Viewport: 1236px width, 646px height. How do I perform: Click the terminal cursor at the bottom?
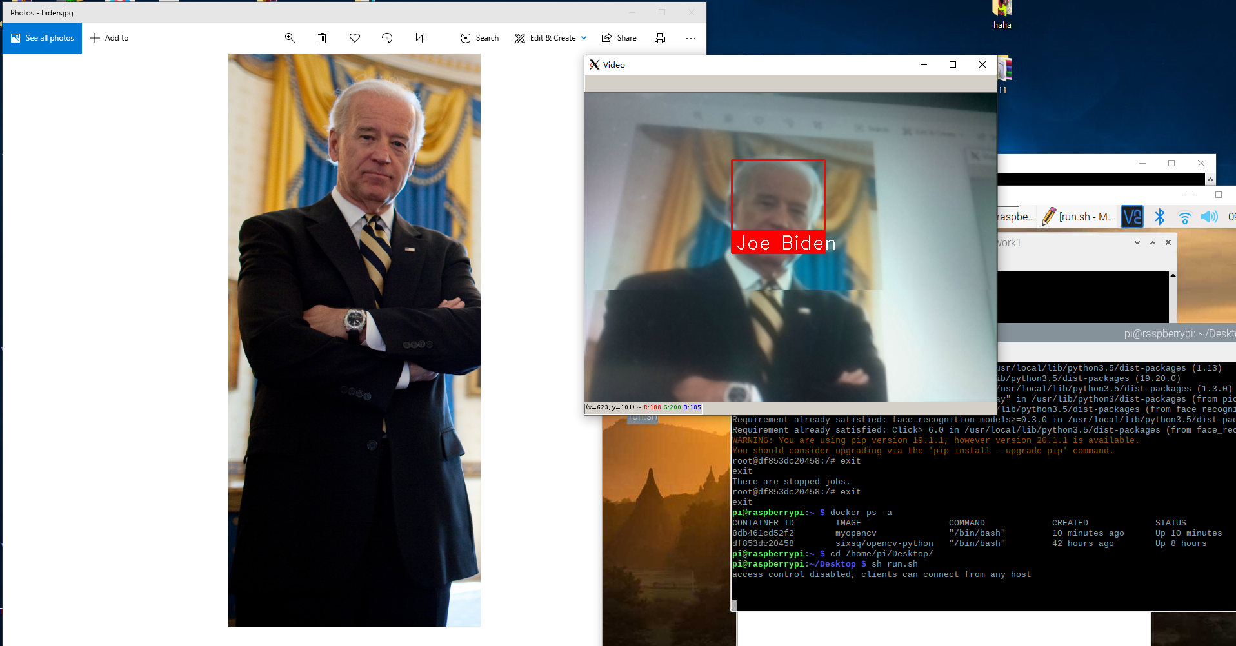[x=735, y=605]
